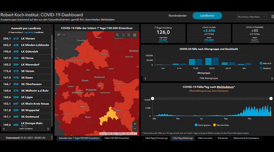Toggle the Weiblich legend entry
274x152 pixels.
[265, 68]
